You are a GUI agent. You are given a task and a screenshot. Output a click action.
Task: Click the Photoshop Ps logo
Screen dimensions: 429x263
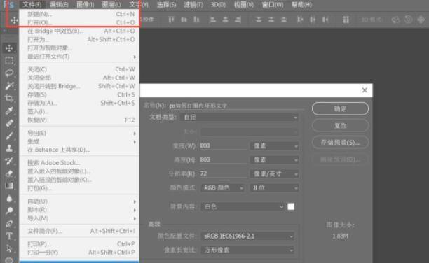[8, 5]
